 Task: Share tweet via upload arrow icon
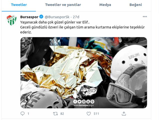point(124,114)
